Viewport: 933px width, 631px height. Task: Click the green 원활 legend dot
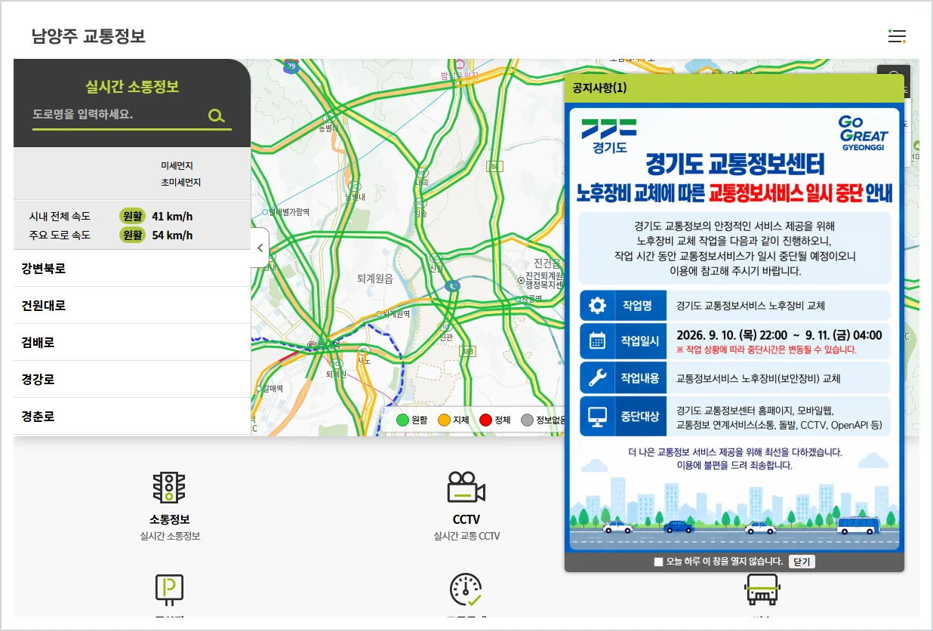pos(402,420)
